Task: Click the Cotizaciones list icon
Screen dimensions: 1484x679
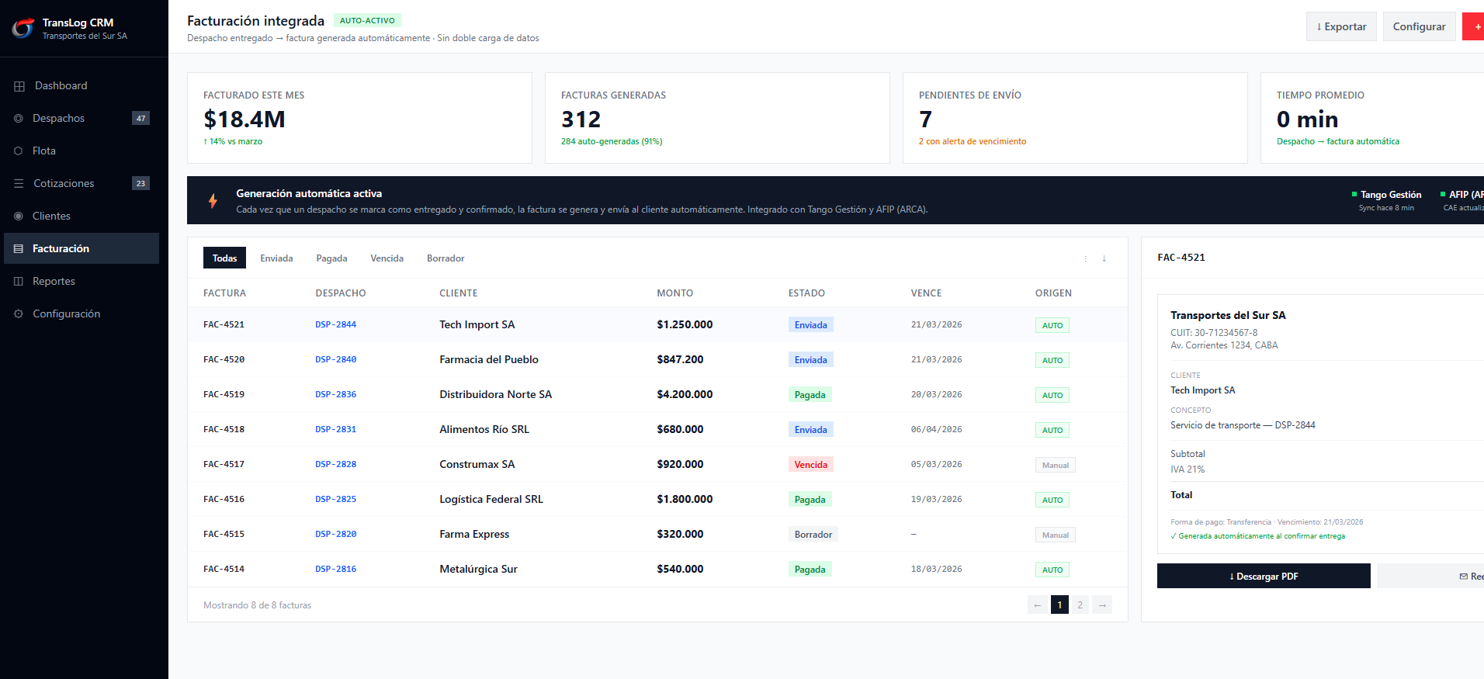Action: 19,184
